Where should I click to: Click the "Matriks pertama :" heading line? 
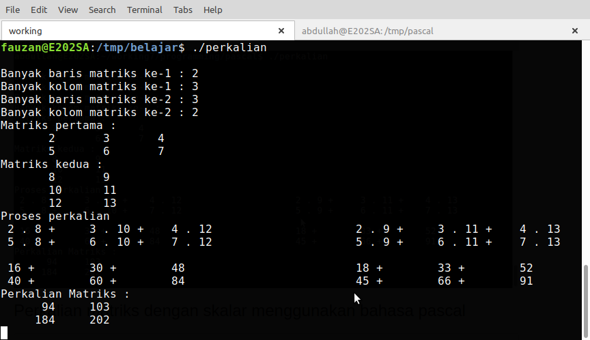coord(58,126)
